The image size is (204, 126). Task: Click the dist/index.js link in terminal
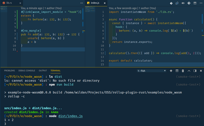point(70,116)
